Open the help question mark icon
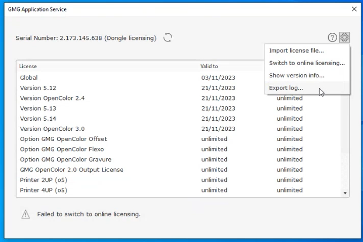Screen dimensions: 363x242 click(x=332, y=37)
